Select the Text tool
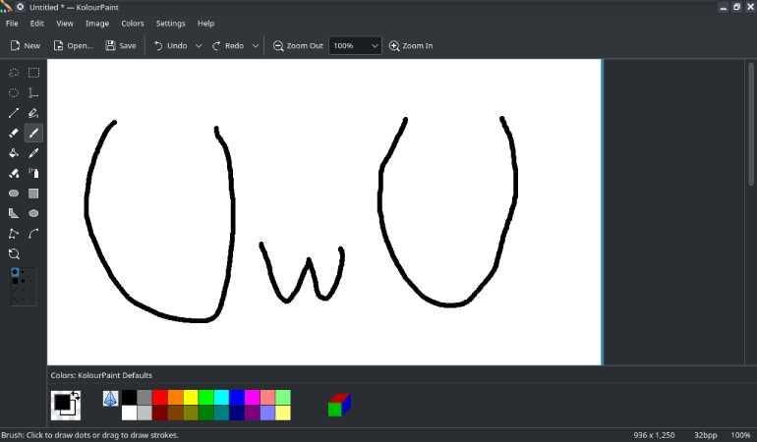The image size is (757, 442). (33, 93)
